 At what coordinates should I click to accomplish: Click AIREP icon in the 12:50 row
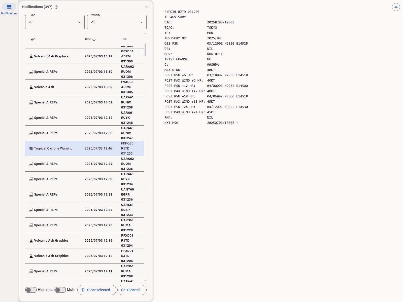pyautogui.click(x=31, y=133)
